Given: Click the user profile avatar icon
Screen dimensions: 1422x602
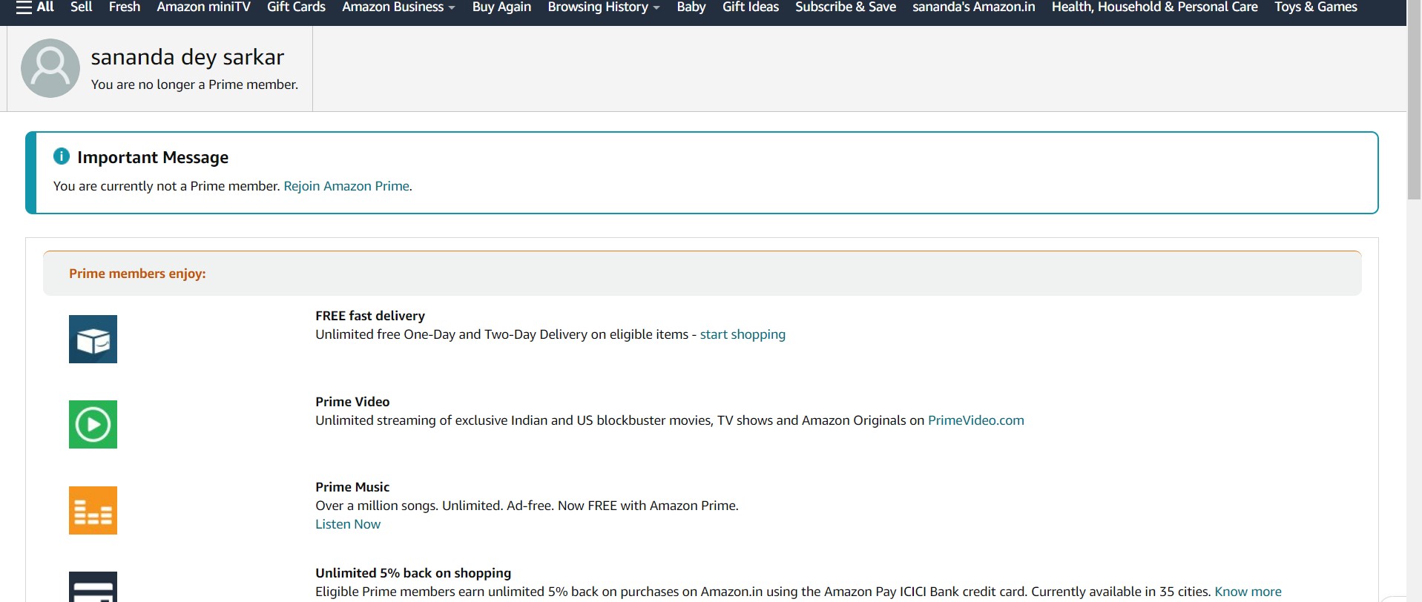Looking at the screenshot, I should 50,68.
